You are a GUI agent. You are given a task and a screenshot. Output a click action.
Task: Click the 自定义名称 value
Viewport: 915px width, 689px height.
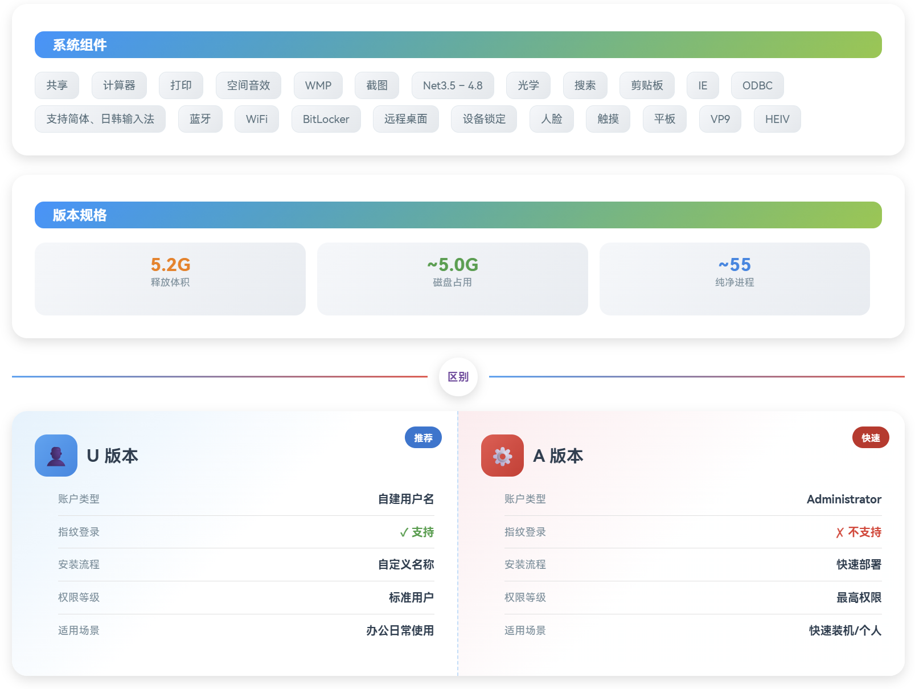point(406,564)
